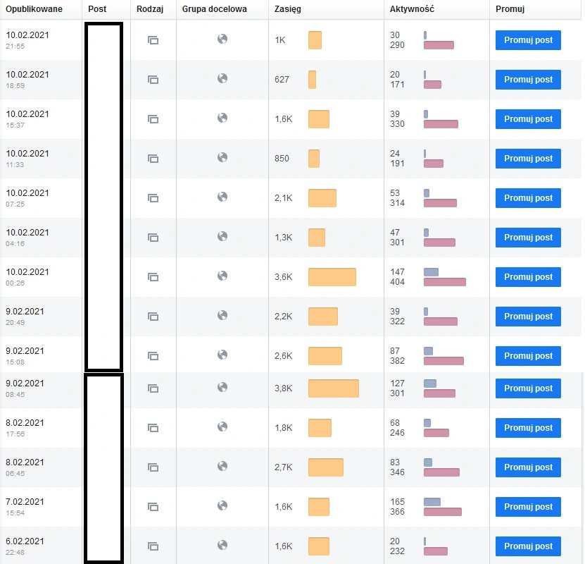Sort by the Opublikowane column header

coord(34,9)
